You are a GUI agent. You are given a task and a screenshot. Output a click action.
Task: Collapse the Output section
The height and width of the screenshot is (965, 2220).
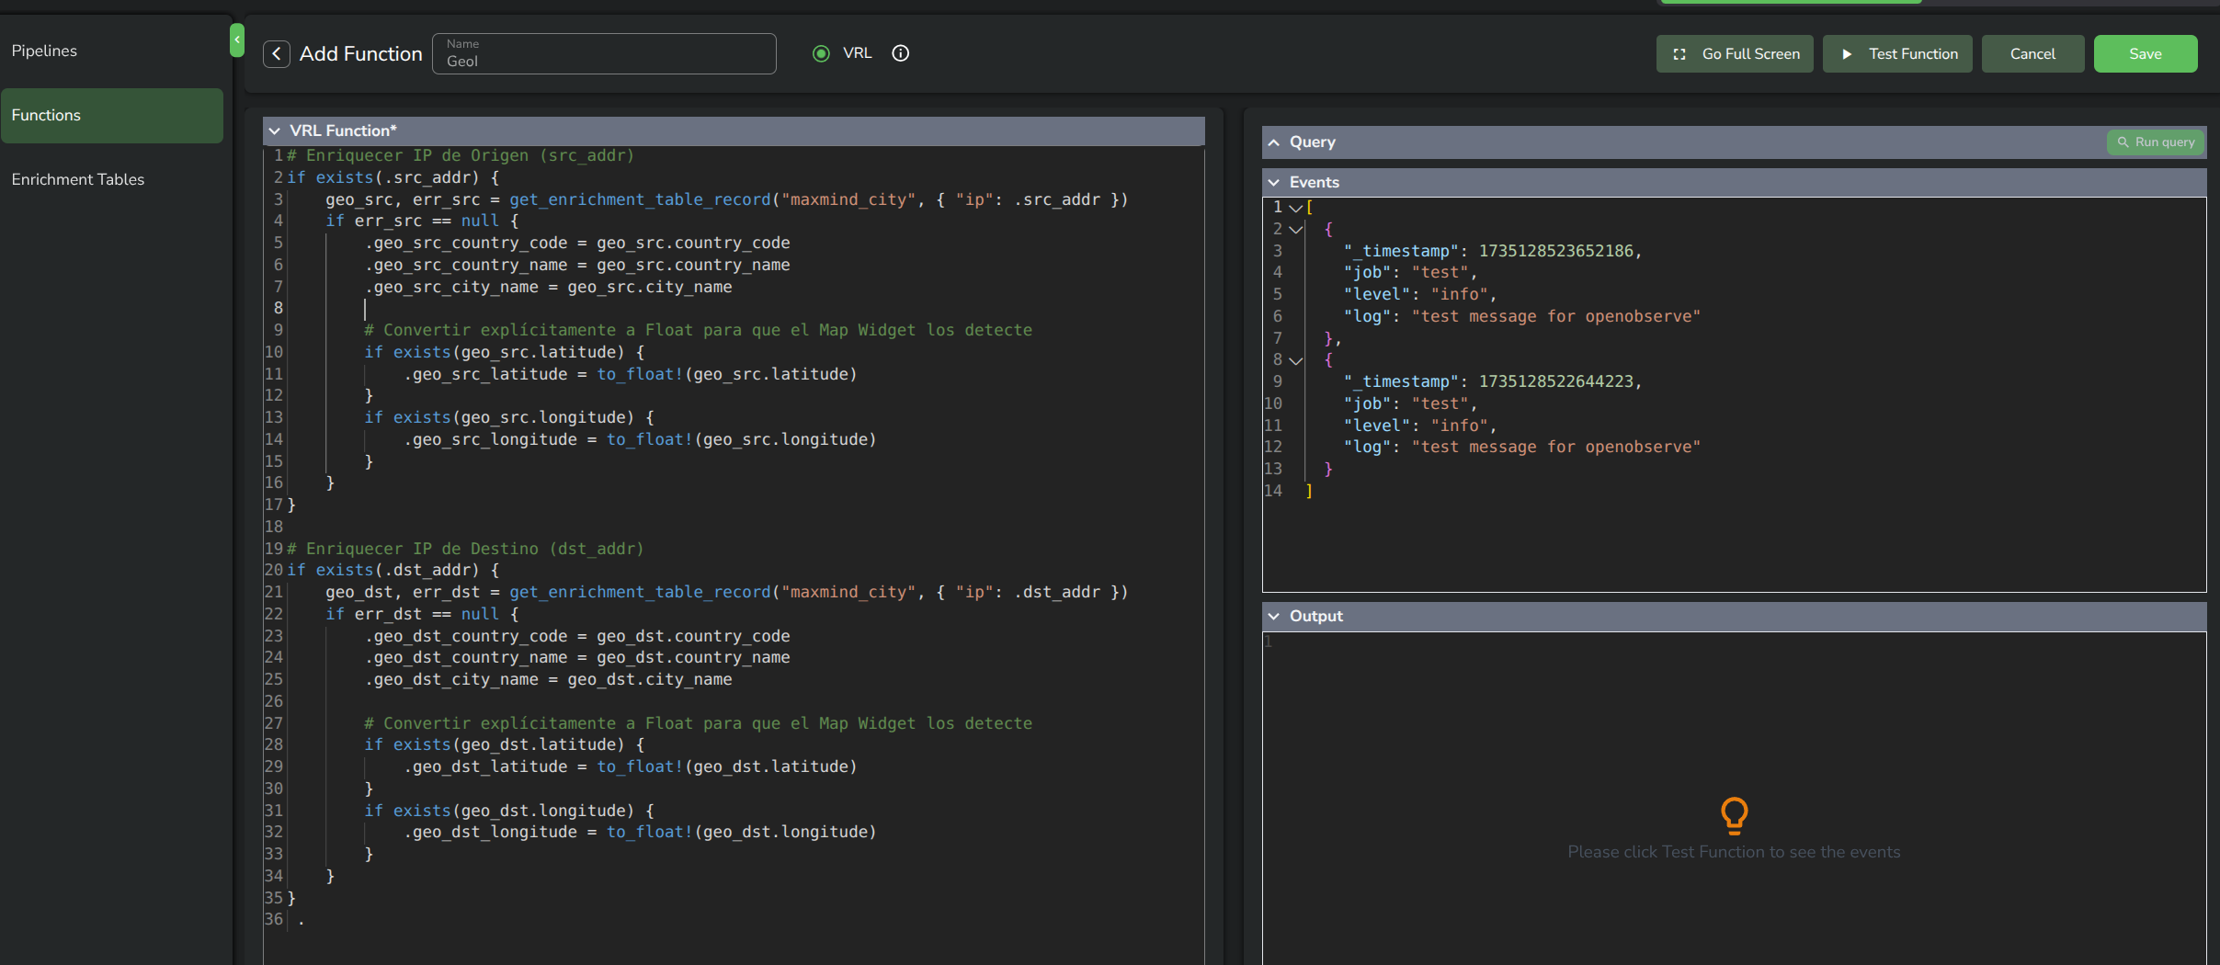click(1273, 616)
